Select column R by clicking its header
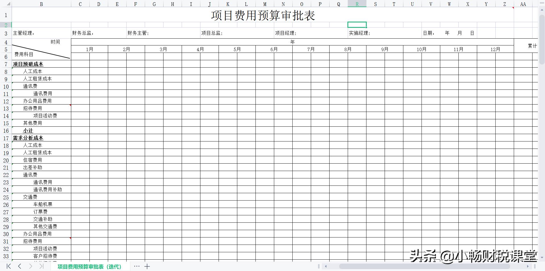545x271 pixels. 357,4
